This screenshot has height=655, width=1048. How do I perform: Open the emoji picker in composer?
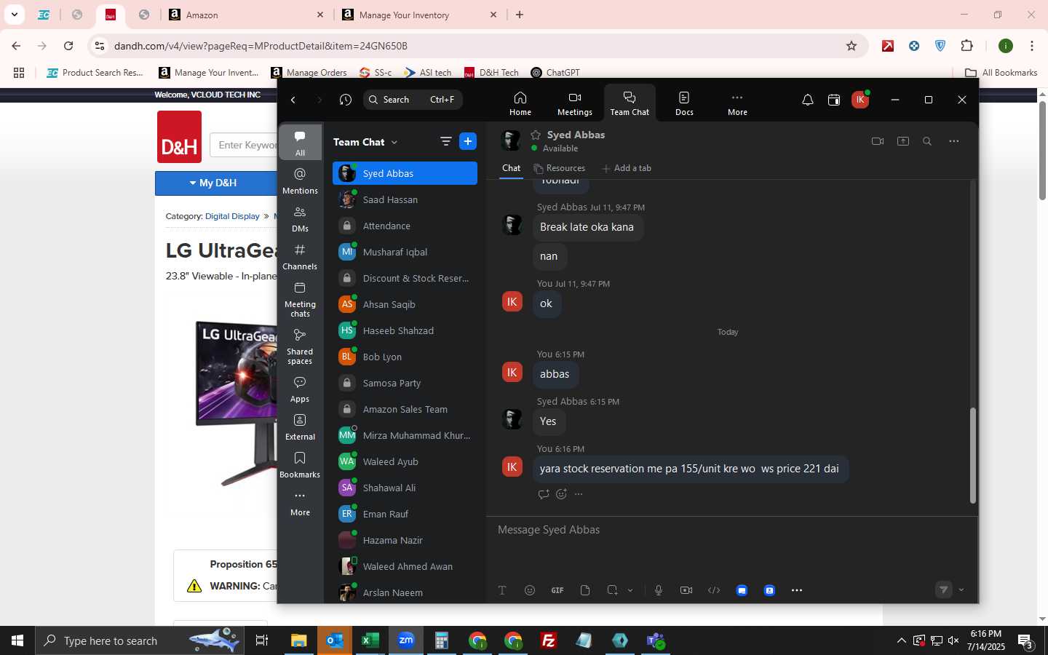(530, 590)
